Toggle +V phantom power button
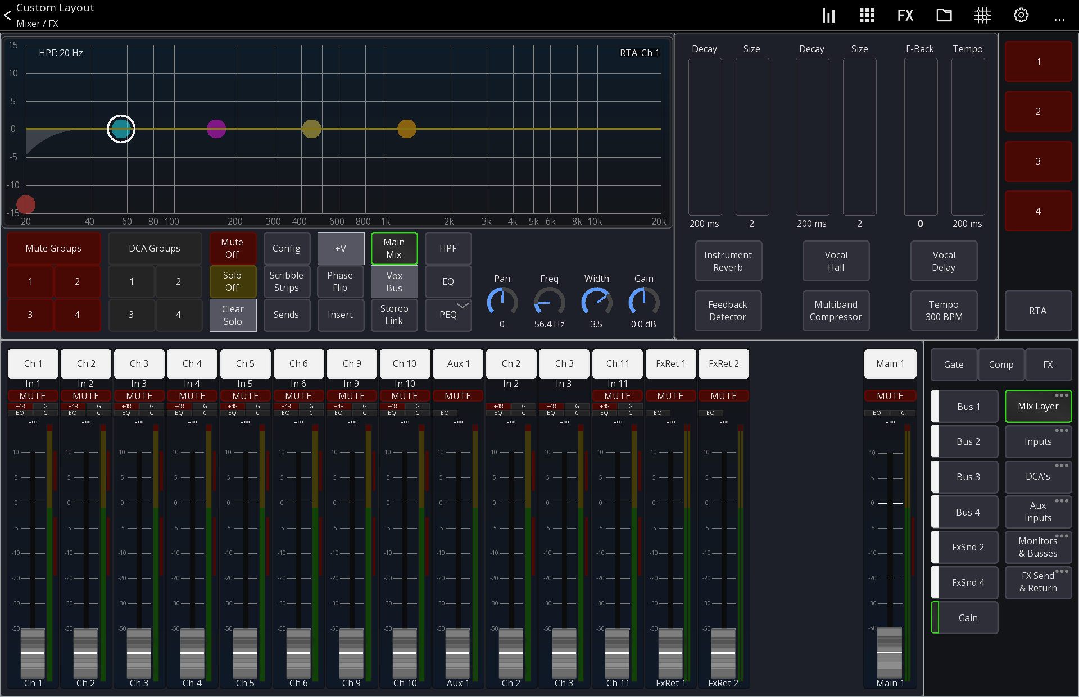1079x697 pixels. coord(341,248)
